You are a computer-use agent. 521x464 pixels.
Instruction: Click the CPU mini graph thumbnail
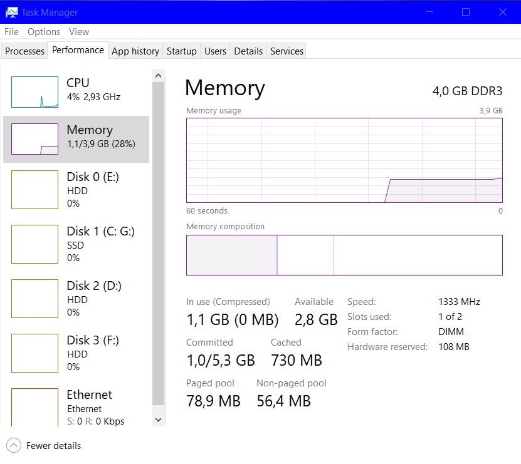pos(34,92)
